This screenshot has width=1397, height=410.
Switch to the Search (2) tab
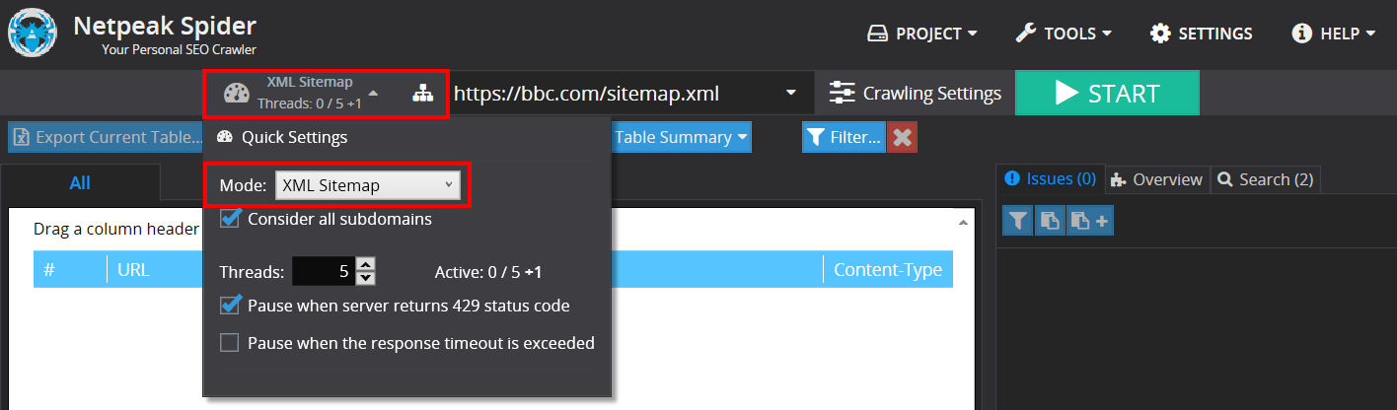coord(1265,179)
